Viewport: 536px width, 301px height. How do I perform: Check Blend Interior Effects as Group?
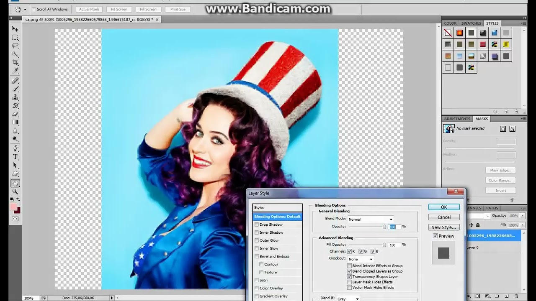pos(349,265)
